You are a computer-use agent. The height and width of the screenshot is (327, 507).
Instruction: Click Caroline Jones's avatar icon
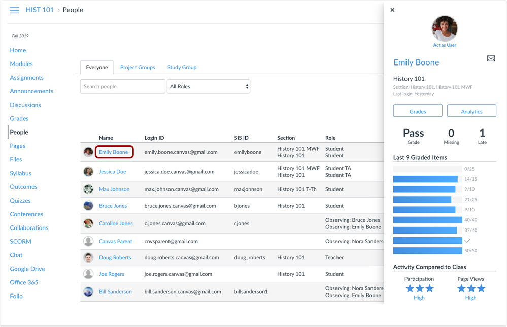click(x=88, y=223)
